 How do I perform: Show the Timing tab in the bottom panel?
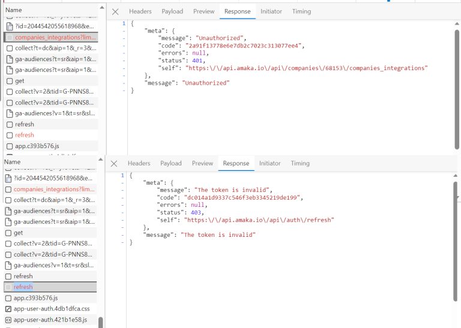(300, 163)
